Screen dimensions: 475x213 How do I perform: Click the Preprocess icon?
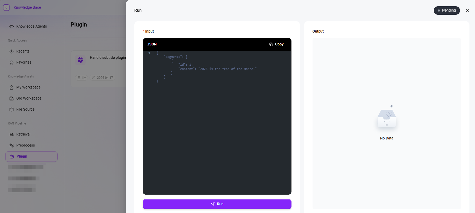pos(12,146)
